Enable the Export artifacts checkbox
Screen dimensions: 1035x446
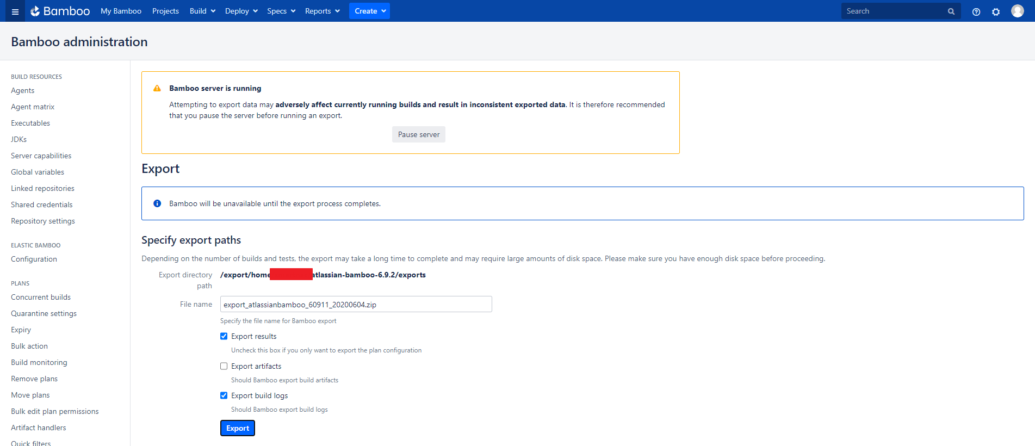pos(224,366)
